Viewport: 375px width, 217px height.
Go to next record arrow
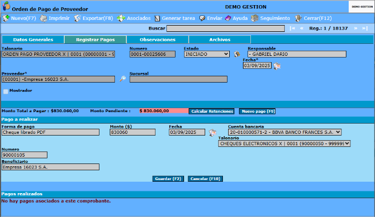coord(356,28)
